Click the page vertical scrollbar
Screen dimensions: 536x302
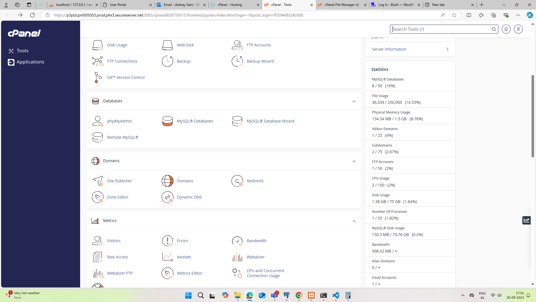(533, 116)
